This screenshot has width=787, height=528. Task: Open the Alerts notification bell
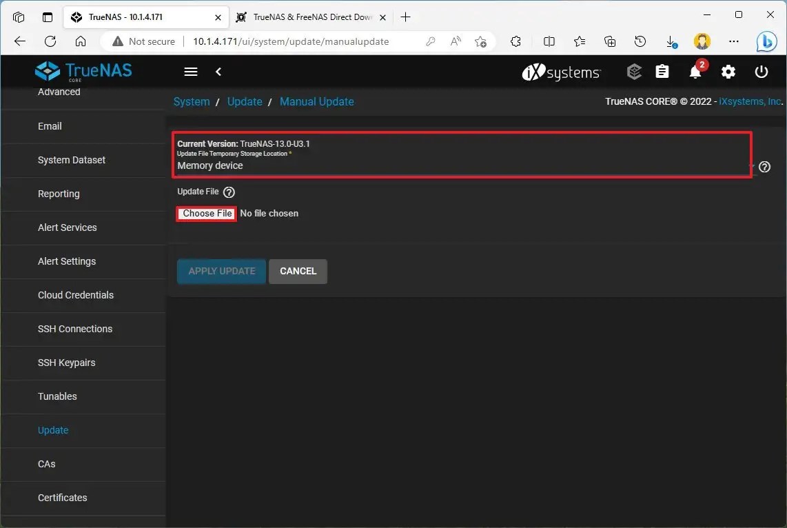click(x=695, y=72)
